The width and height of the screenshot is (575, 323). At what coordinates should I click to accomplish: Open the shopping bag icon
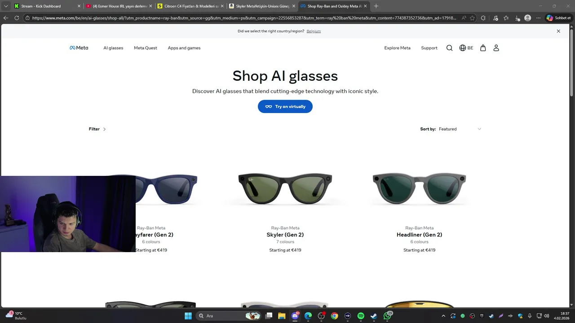pos(483,48)
